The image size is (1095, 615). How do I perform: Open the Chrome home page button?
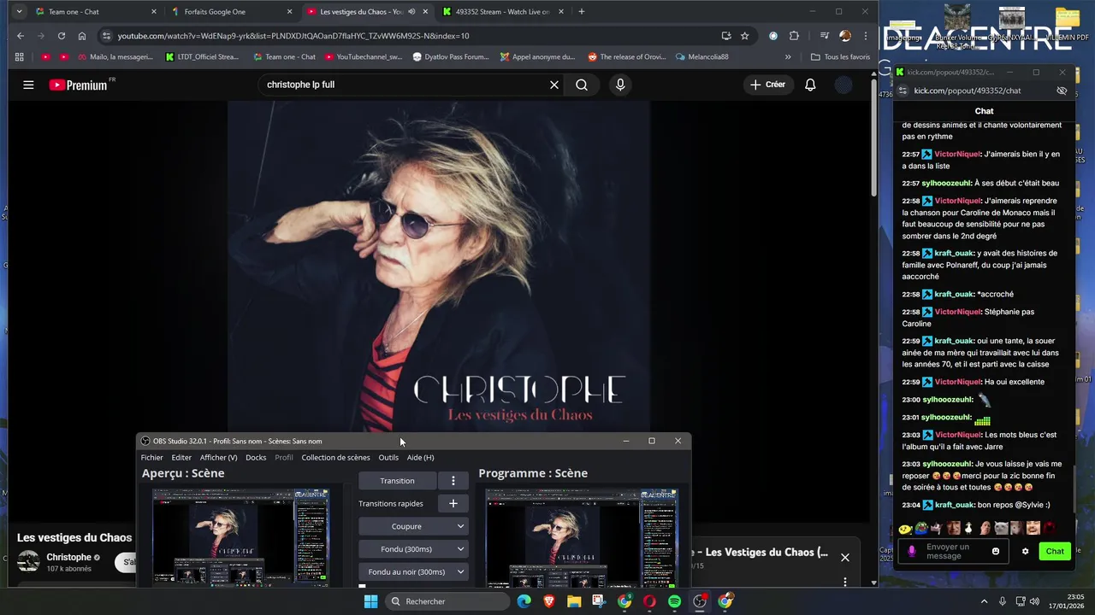(x=82, y=36)
